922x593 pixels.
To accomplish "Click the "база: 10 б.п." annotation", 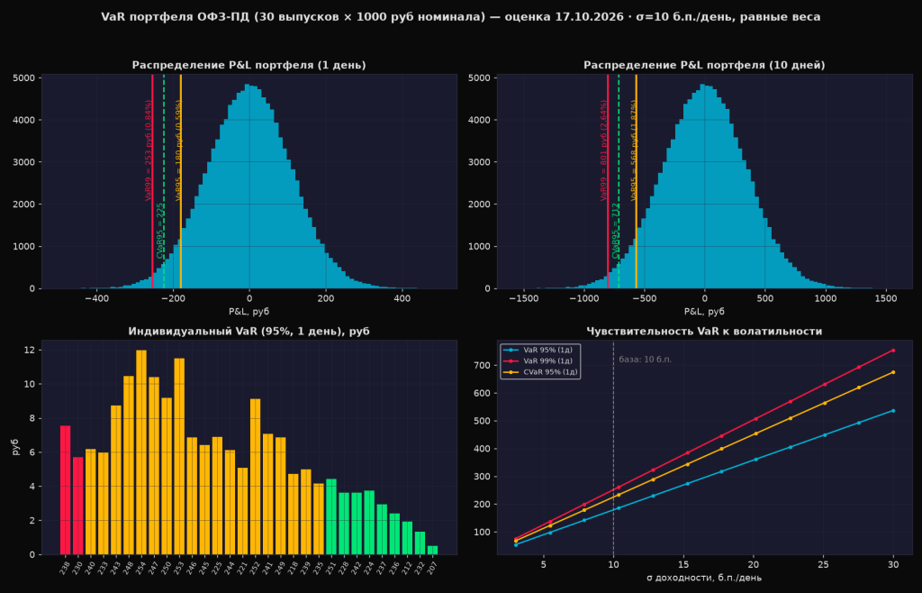I will tap(645, 360).
